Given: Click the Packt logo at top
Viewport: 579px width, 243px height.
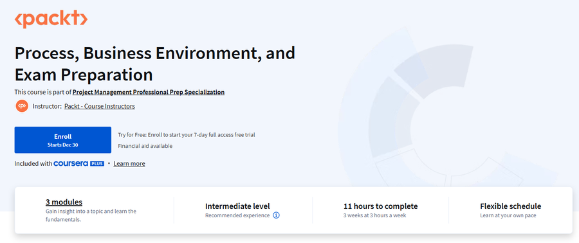Looking at the screenshot, I should pos(51,19).
